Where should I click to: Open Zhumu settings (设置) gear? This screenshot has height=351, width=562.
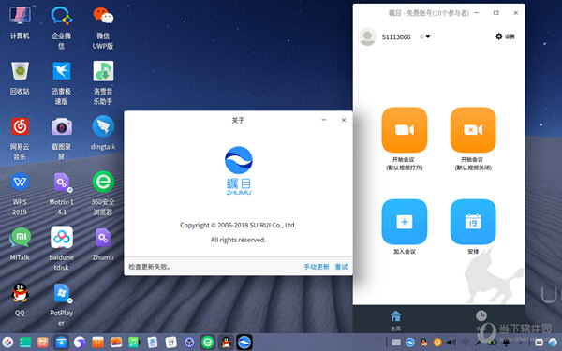pos(505,37)
